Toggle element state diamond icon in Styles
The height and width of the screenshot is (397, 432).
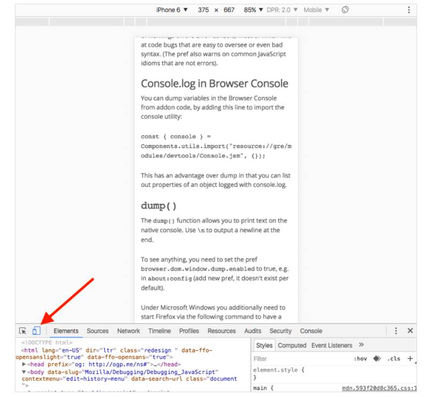click(377, 358)
